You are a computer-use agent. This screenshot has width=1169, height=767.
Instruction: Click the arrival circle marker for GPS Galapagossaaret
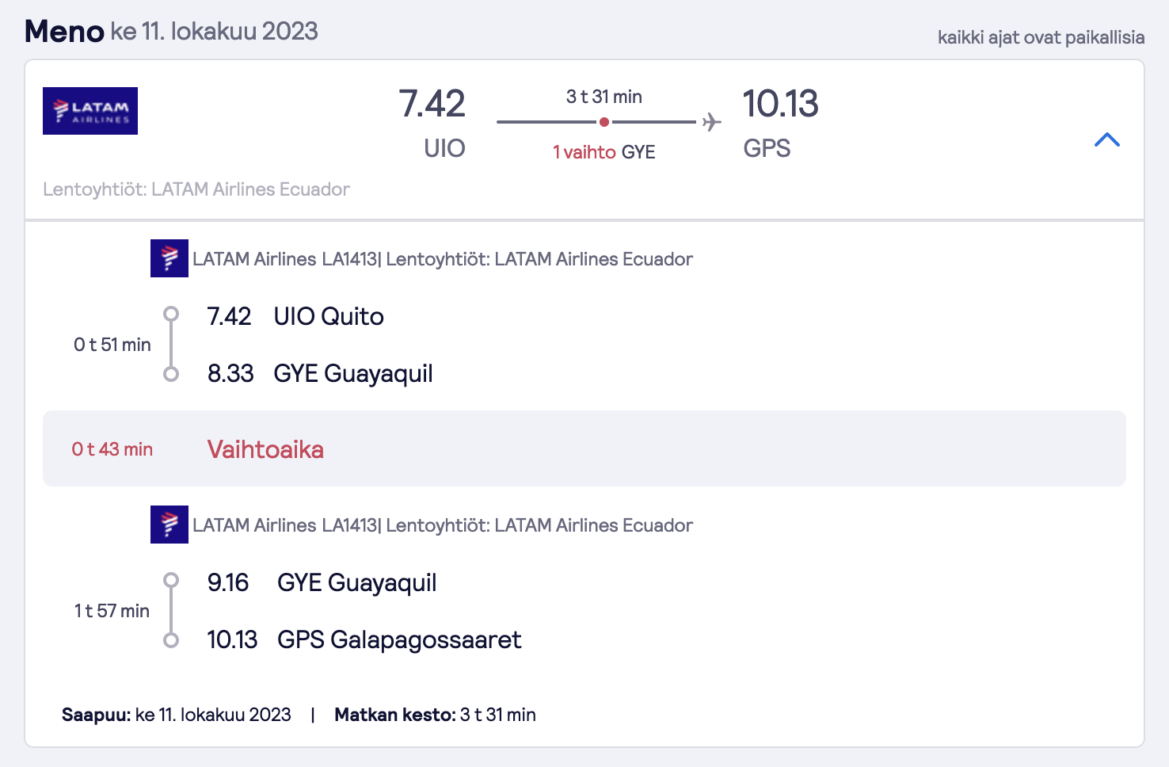(x=171, y=640)
